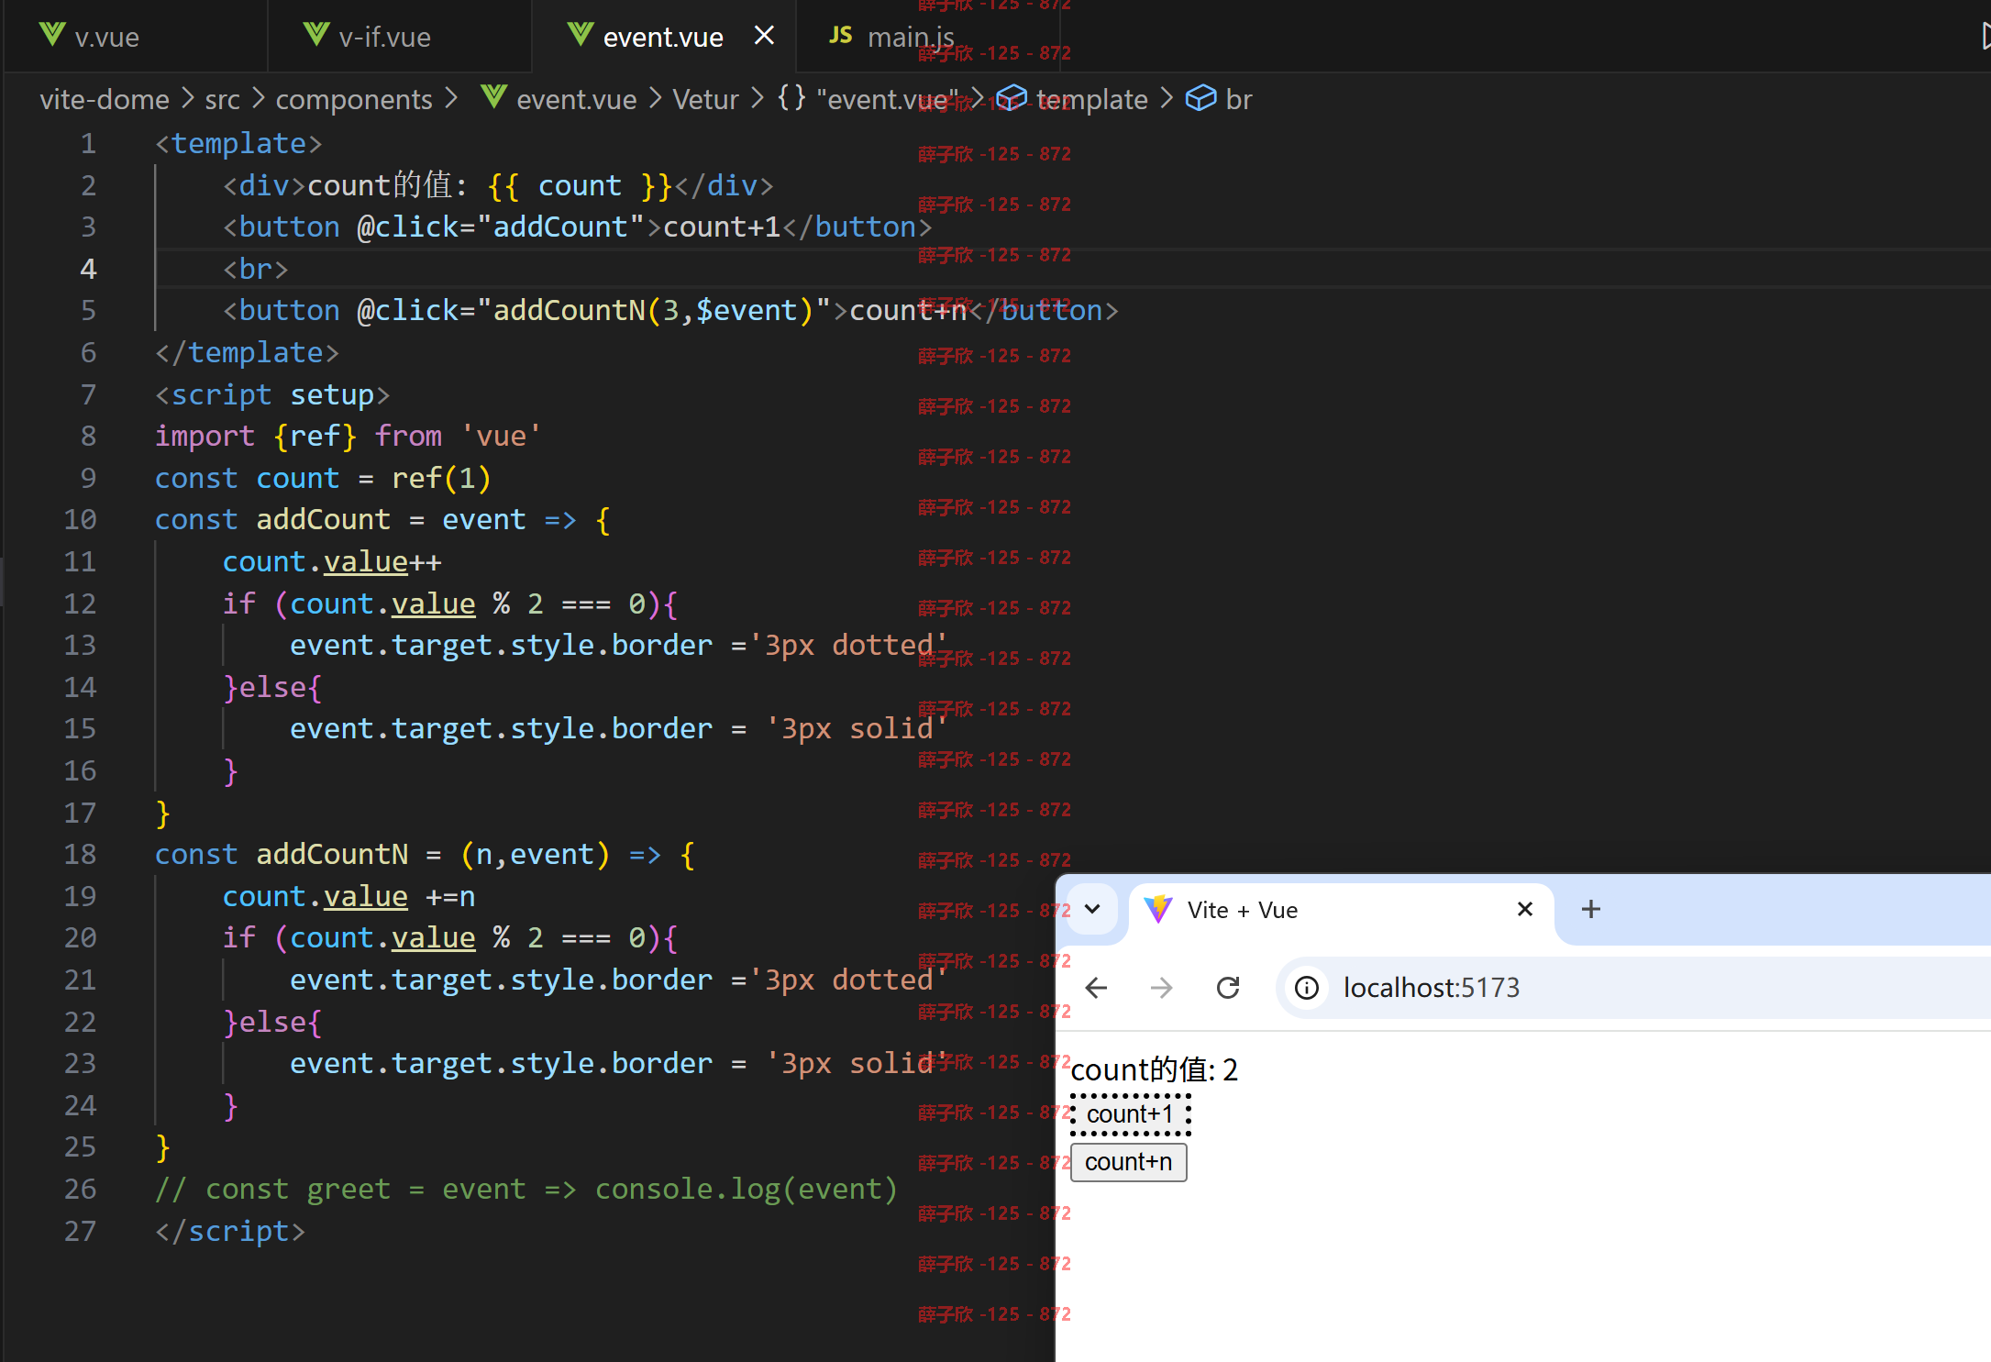Open the br breadcrumb segment
This screenshot has width=1991, height=1362.
[1238, 99]
